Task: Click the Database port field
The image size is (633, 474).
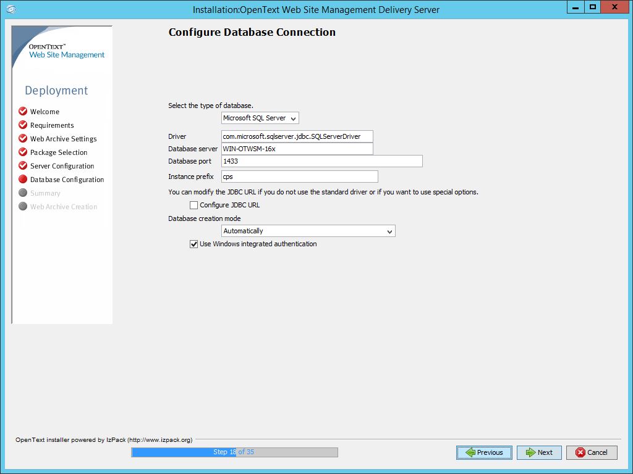Action: [x=321, y=161]
